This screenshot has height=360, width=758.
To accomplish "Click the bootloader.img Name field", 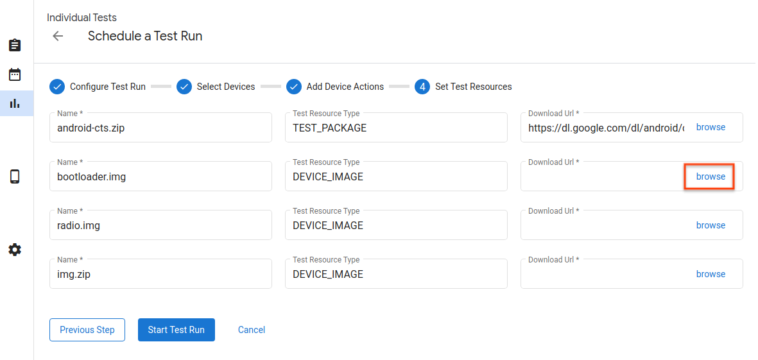I will coord(160,177).
